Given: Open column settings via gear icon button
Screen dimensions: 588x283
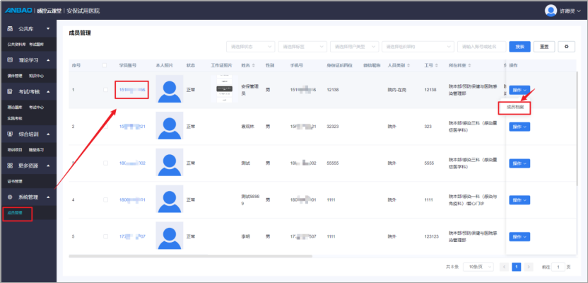Looking at the screenshot, I should click(566, 47).
